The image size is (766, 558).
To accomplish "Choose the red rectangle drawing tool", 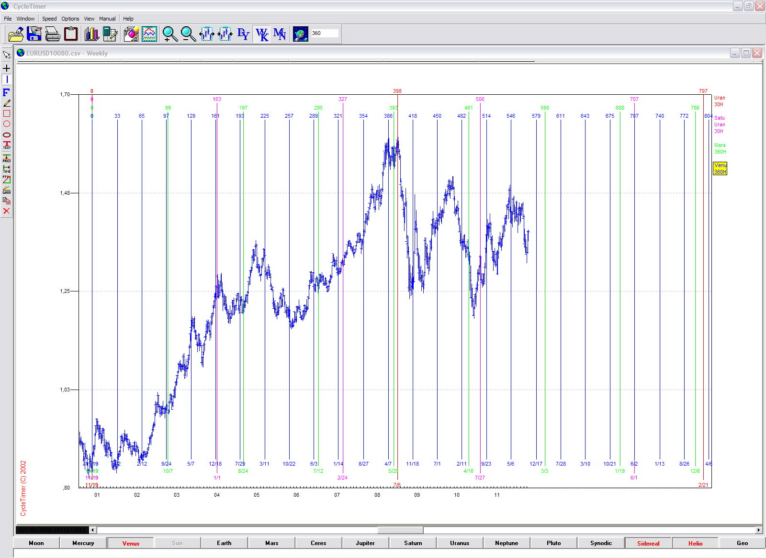I will click(x=7, y=113).
